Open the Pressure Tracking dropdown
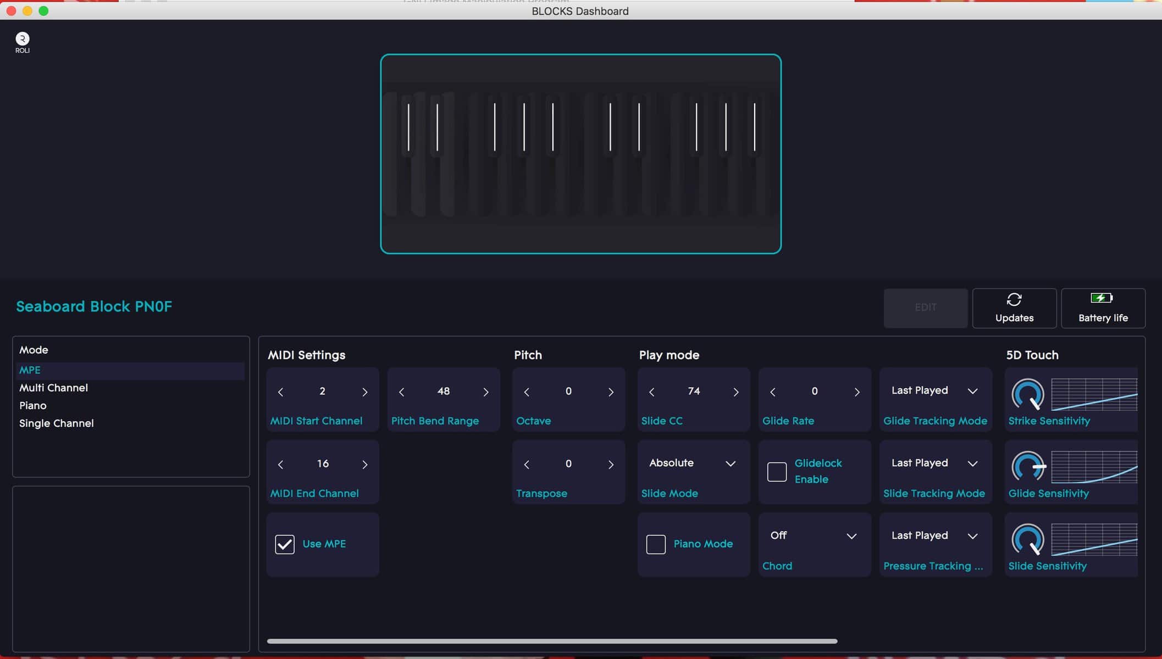The image size is (1162, 659). [x=935, y=535]
